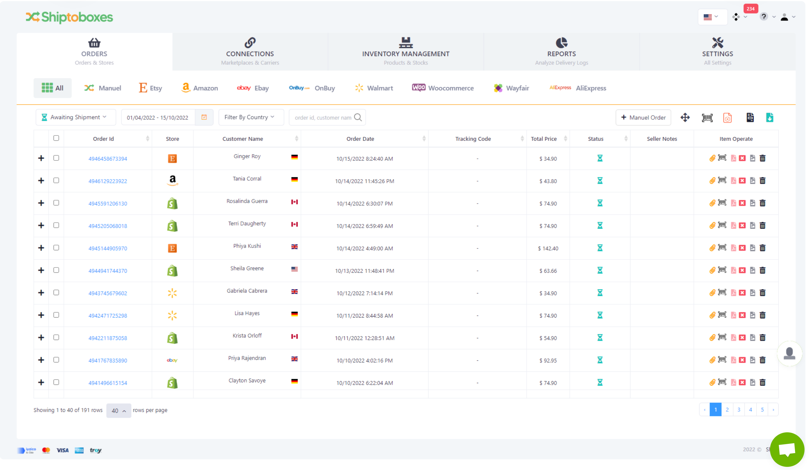
Task: Click red X icon for Tania Corral order
Action: coord(742,181)
